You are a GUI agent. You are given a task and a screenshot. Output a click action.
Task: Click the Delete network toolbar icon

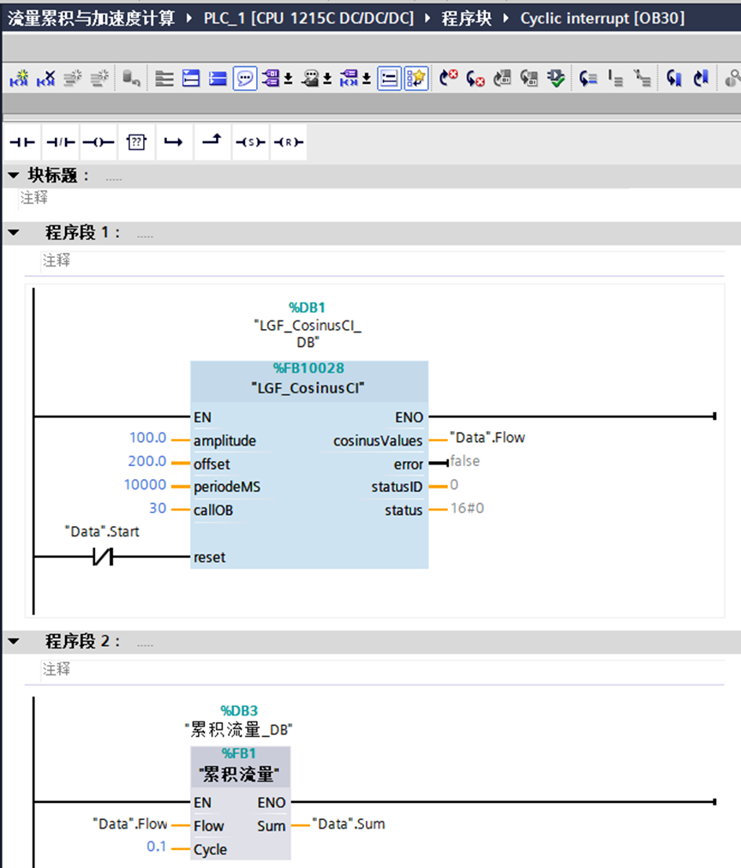pos(46,79)
